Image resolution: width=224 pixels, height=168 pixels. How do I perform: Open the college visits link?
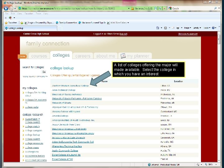pos(32,107)
